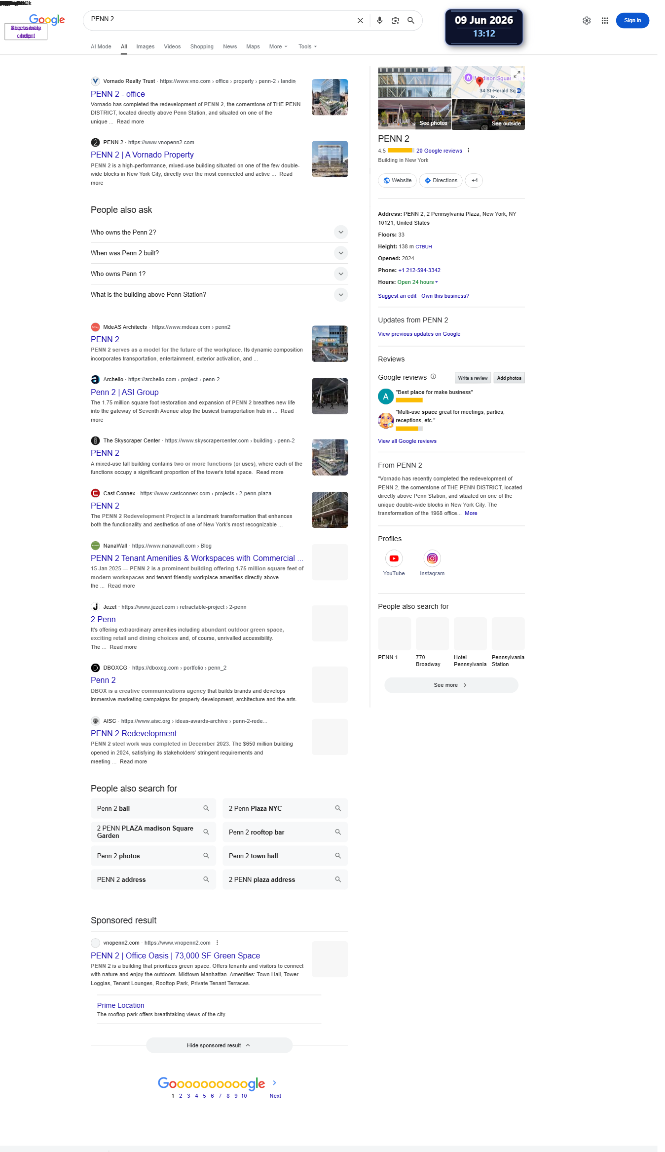The width and height of the screenshot is (665, 1152).
Task: Open the "Penn 2 | ASI Group" result
Action: [x=125, y=392]
